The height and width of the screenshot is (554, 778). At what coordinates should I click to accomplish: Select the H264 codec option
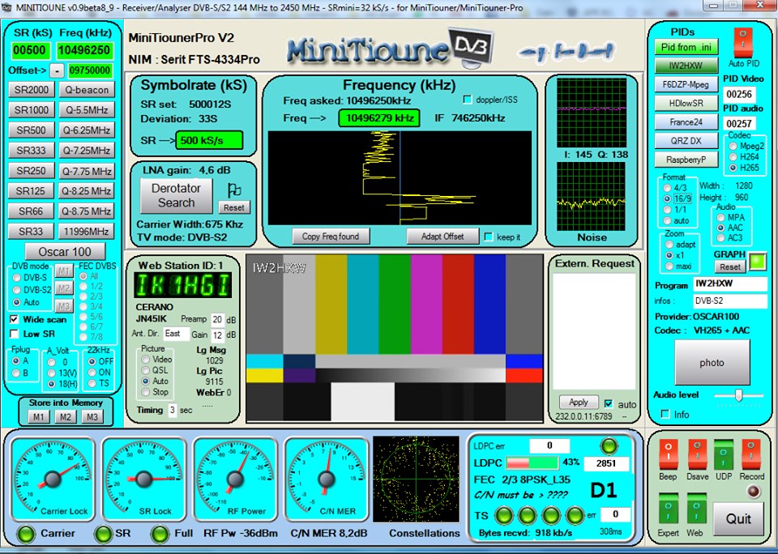click(733, 157)
